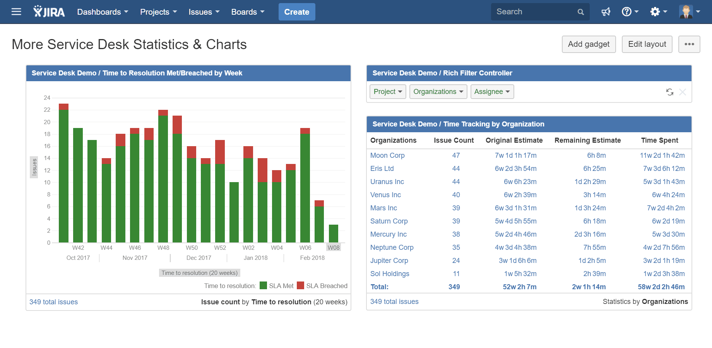Click the search magnifier icon
The height and width of the screenshot is (348, 712).
[x=580, y=12]
